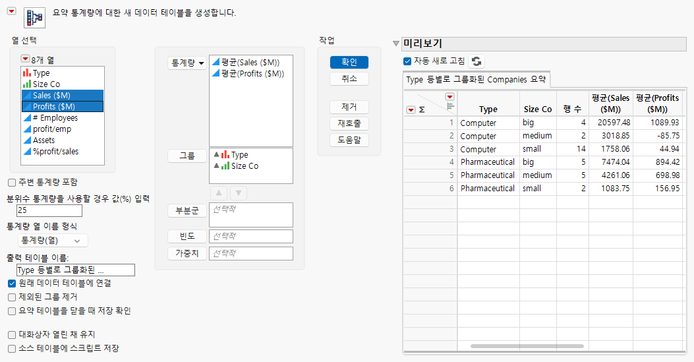Toggle 주변 통계량 포함 checkbox
Screen dimensions: 694x362
tap(12, 183)
